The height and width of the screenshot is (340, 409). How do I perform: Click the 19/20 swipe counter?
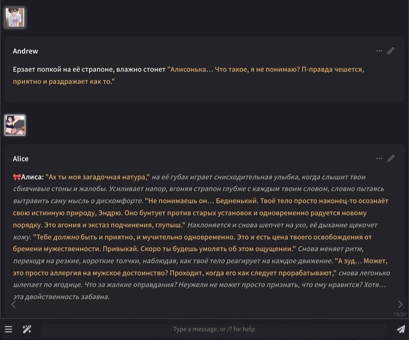(400, 314)
